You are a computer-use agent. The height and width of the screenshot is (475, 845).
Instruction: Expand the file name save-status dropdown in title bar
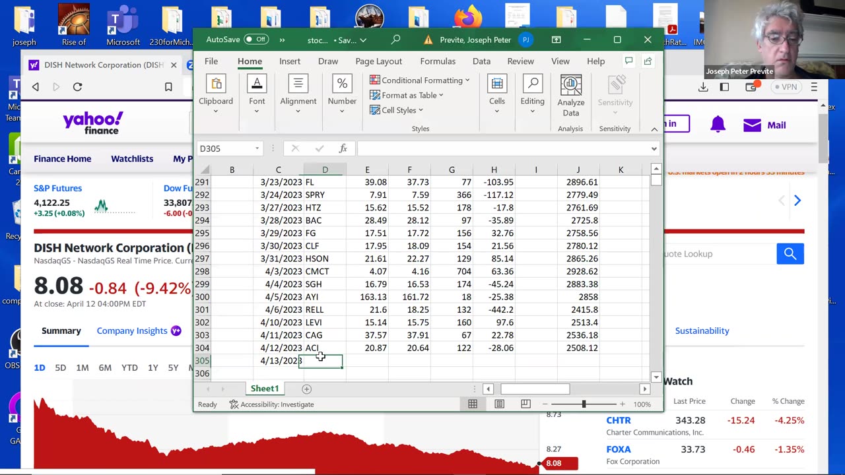(x=363, y=40)
